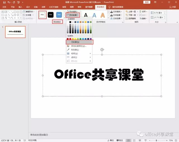
Task: Switch to the 切换 (Transitions) tab
Action: click(x=36, y=7)
